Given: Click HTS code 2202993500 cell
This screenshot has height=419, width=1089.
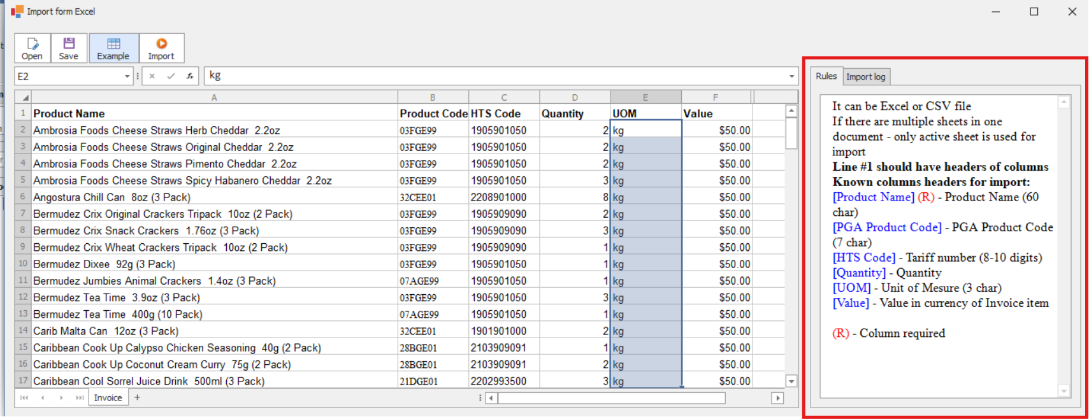Looking at the screenshot, I should [x=503, y=381].
